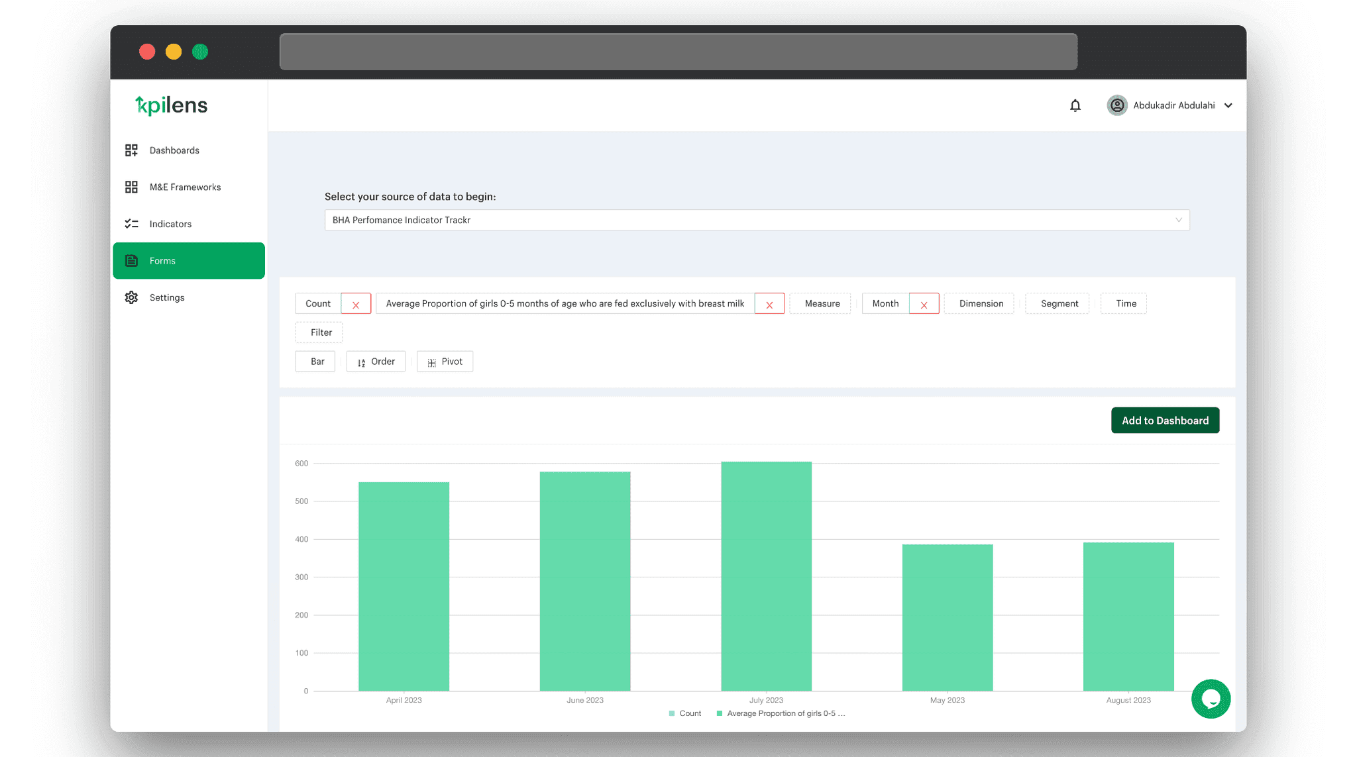Click the Bar chart type icon

pos(317,361)
